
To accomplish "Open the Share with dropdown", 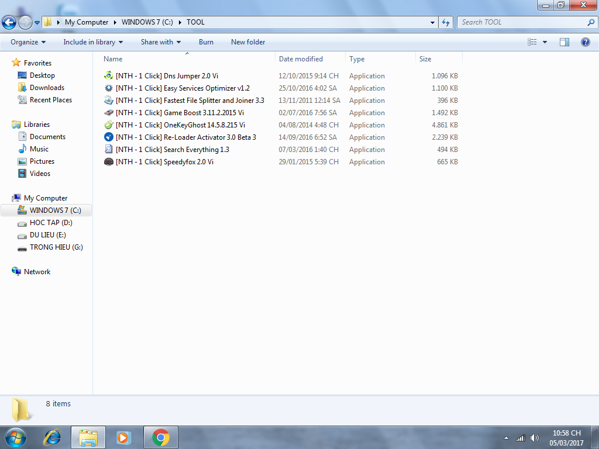I will [x=160, y=42].
